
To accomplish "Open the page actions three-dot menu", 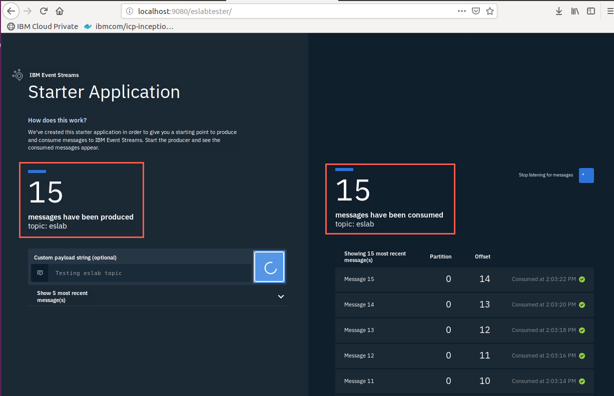I will (x=463, y=11).
